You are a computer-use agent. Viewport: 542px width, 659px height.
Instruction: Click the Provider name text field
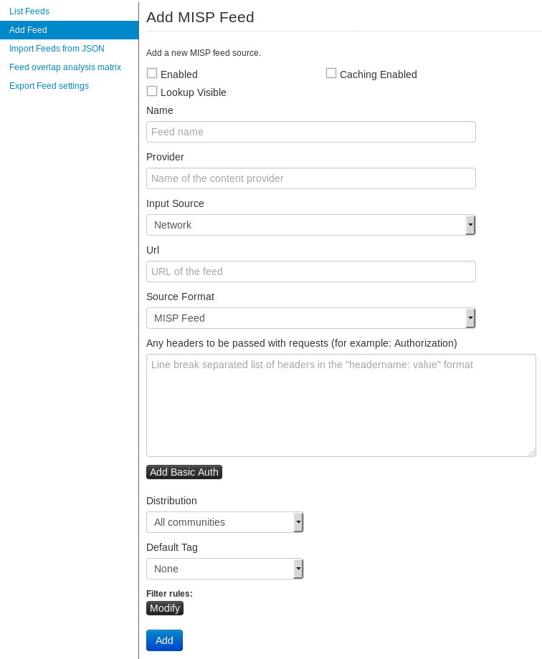[x=310, y=178]
